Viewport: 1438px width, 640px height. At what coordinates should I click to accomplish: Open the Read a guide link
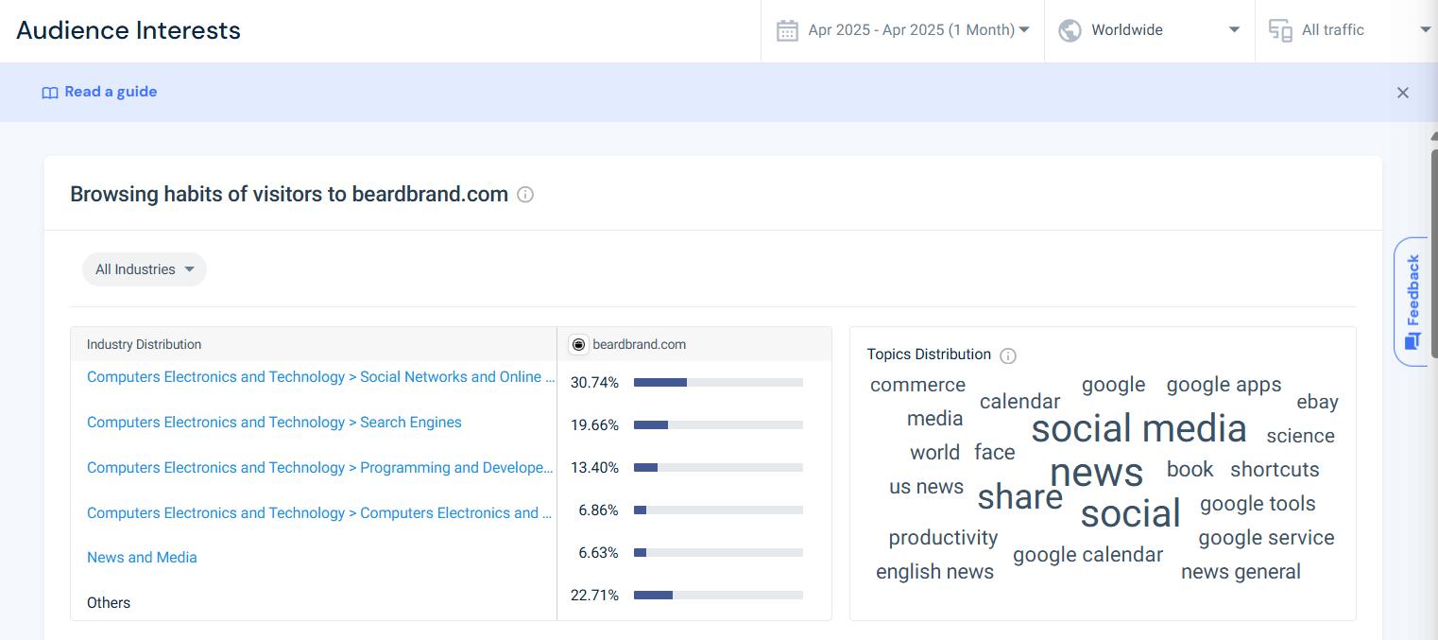[x=111, y=92]
